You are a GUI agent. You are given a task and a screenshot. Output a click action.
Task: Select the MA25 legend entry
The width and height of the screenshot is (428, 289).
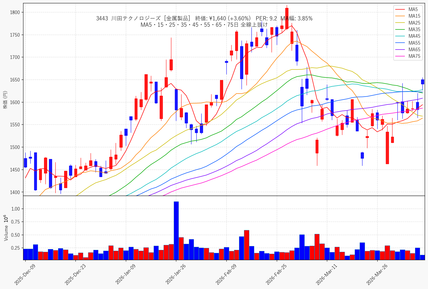click(408, 23)
